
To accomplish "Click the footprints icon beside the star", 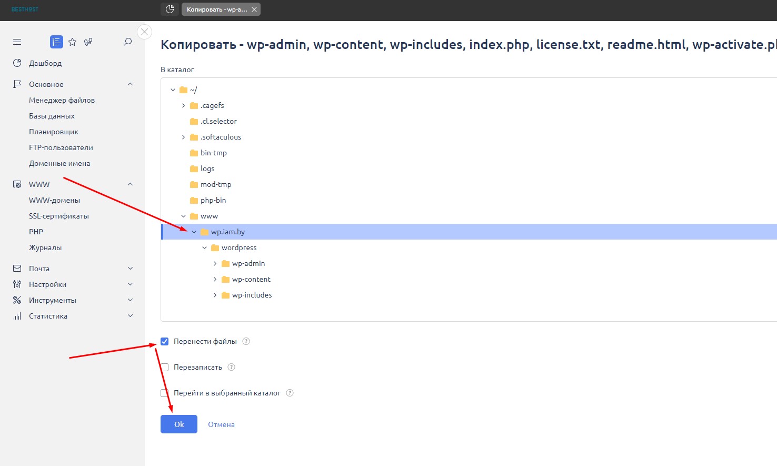I will click(x=88, y=42).
